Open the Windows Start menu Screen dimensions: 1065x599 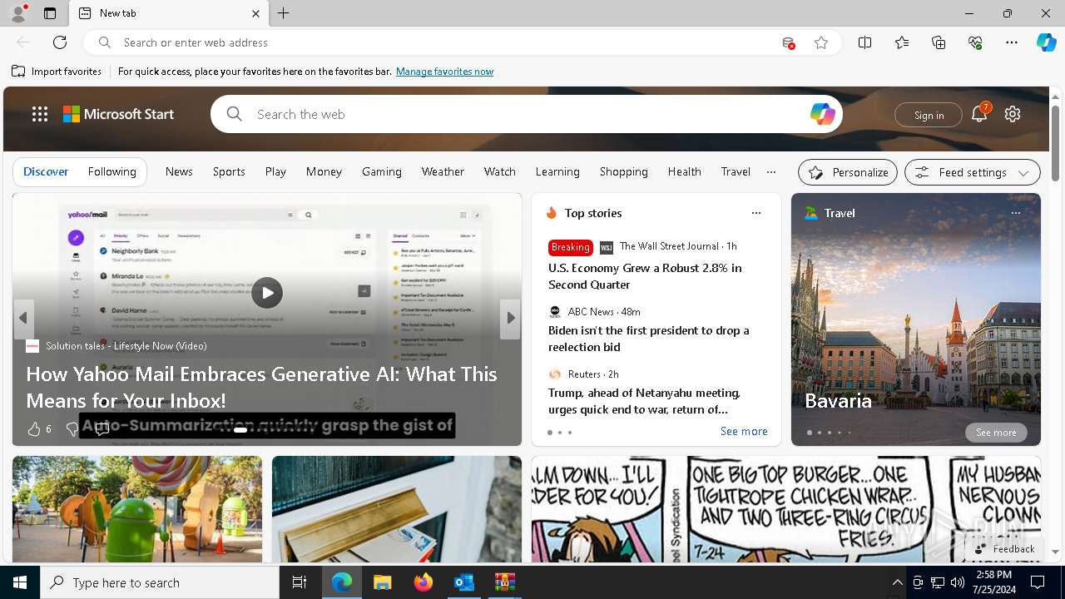20,582
